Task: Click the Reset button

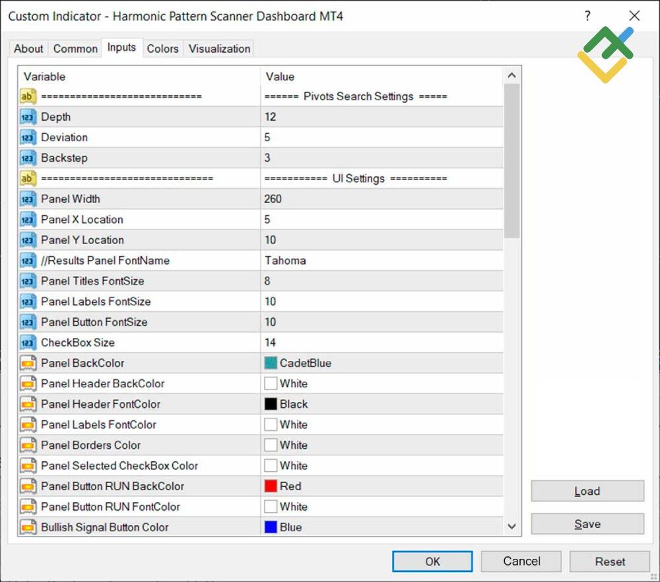Action: point(609,562)
